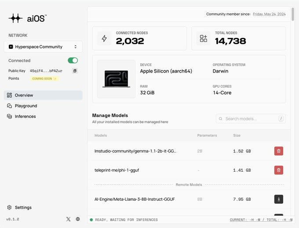299x228 pixels.
Task: Click the public key 45qiF4...bPAZur text
Action: point(46,71)
